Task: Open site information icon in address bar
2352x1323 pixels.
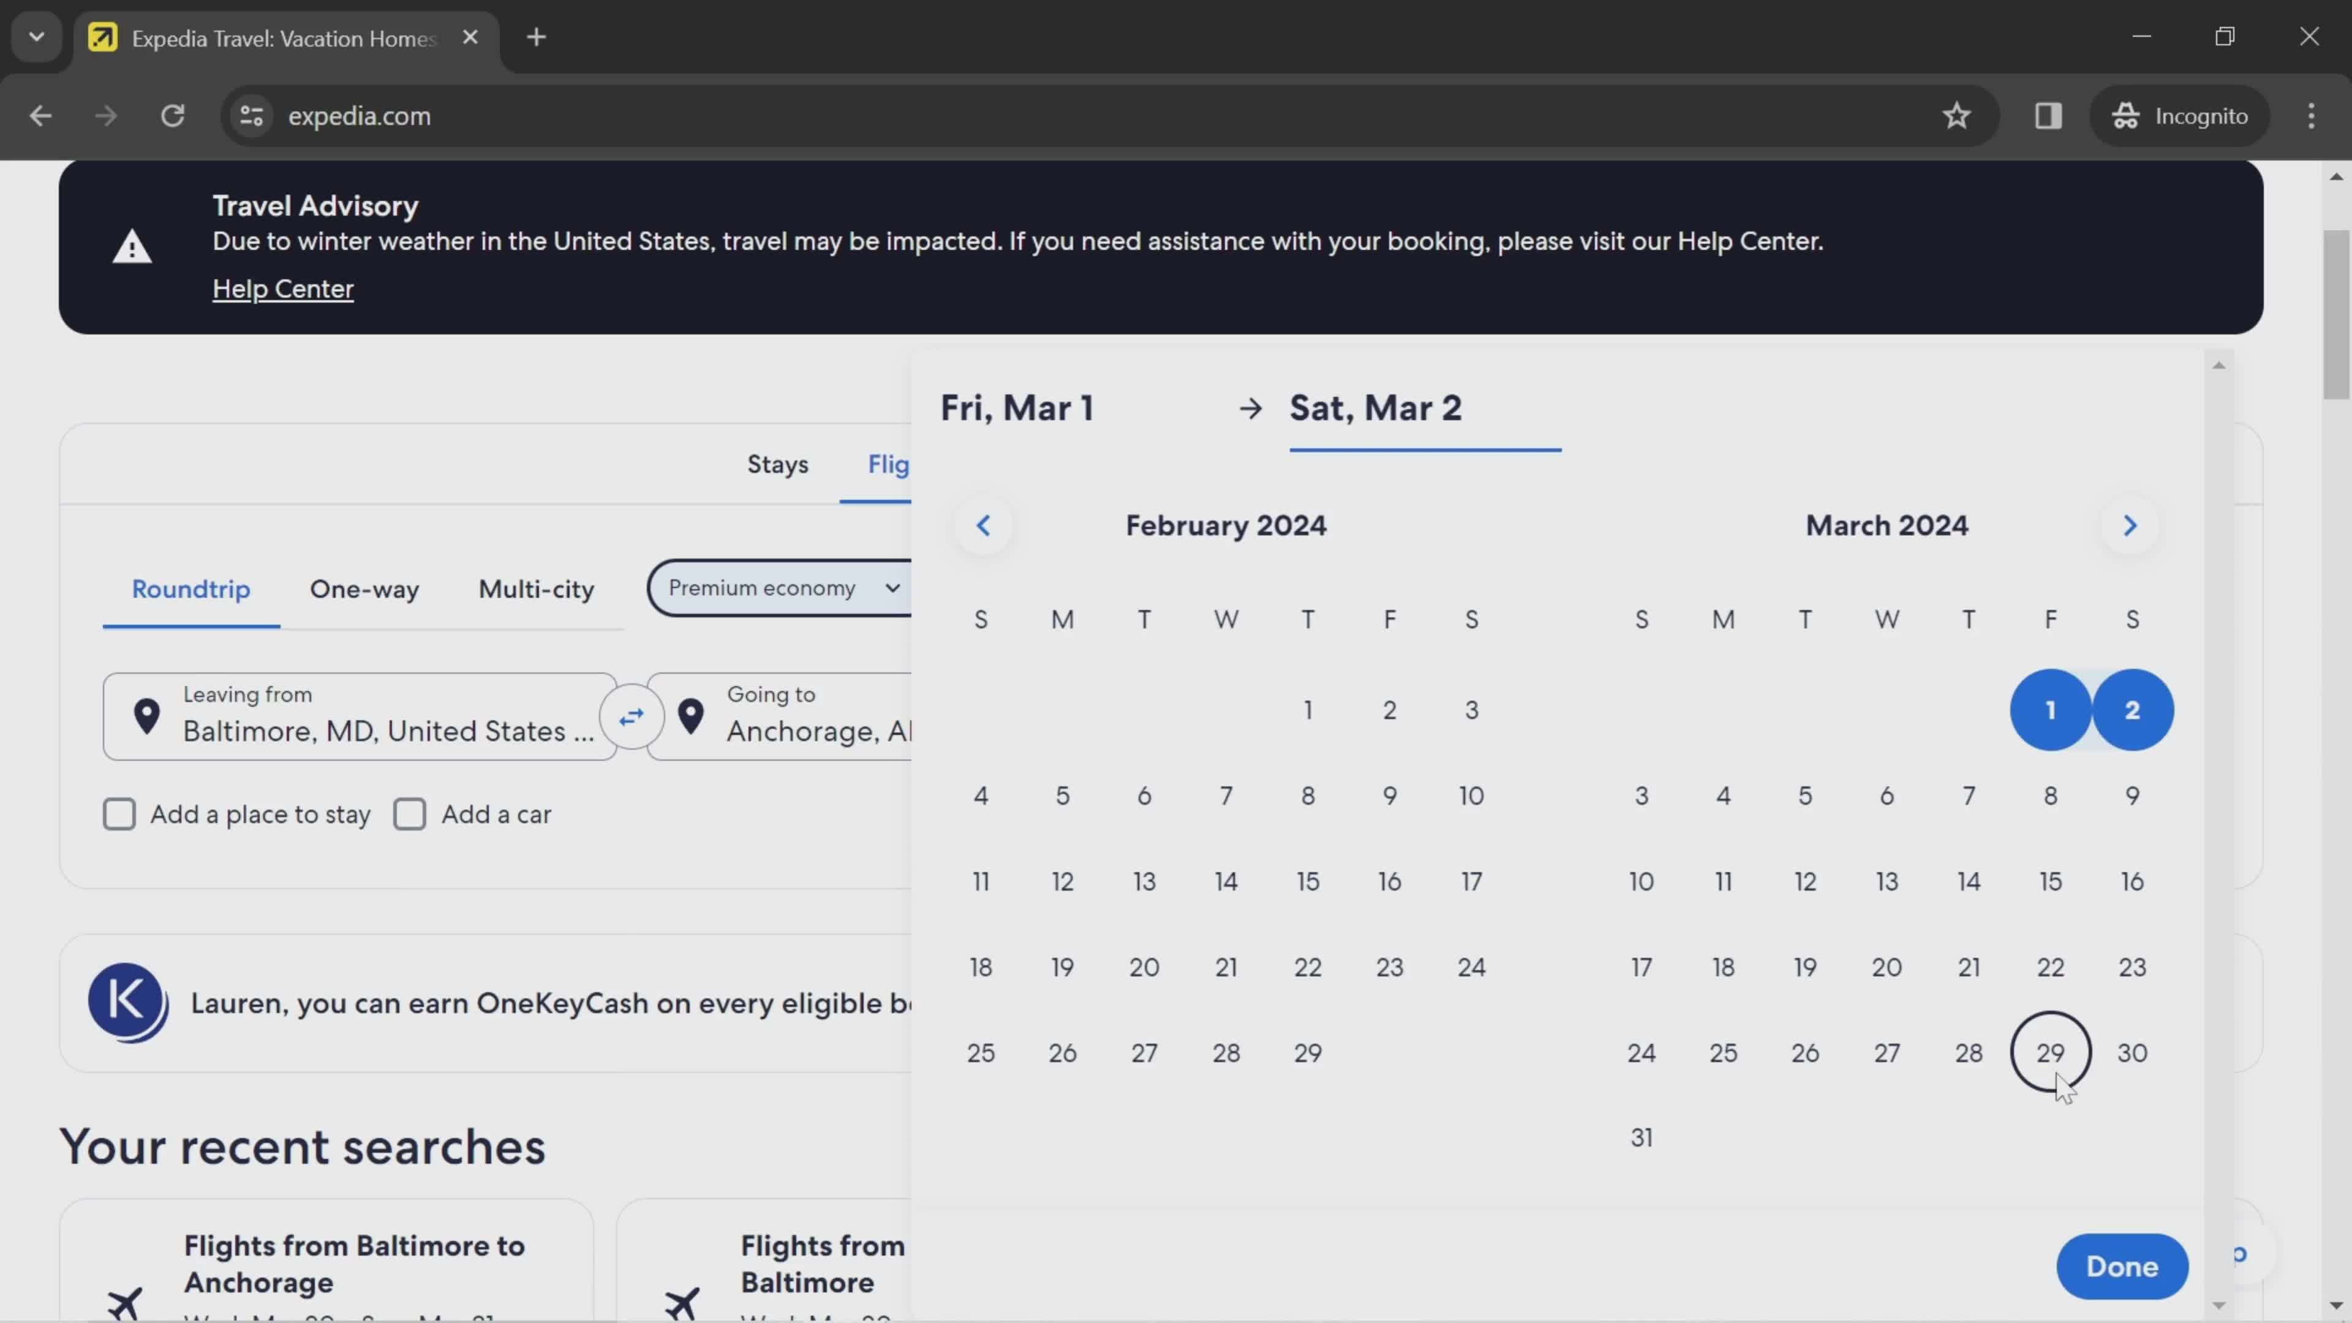Action: [251, 116]
